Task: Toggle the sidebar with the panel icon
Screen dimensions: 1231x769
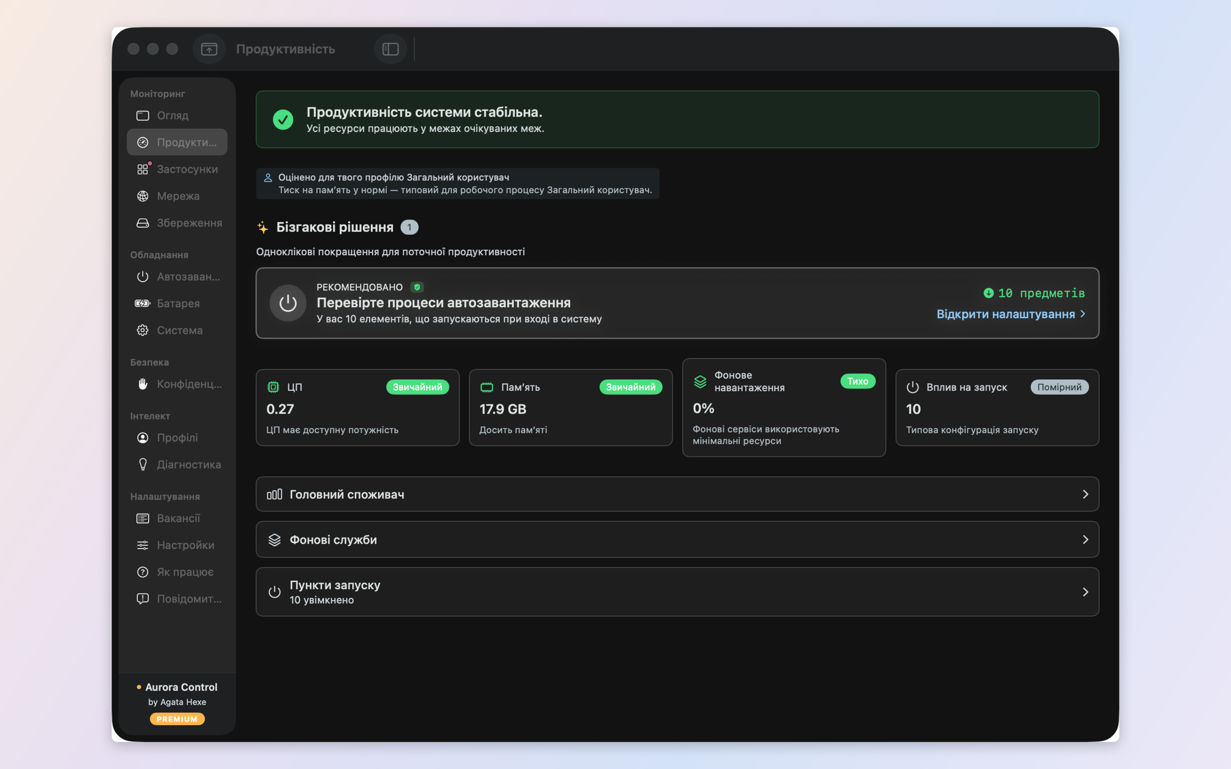Action: pos(390,50)
